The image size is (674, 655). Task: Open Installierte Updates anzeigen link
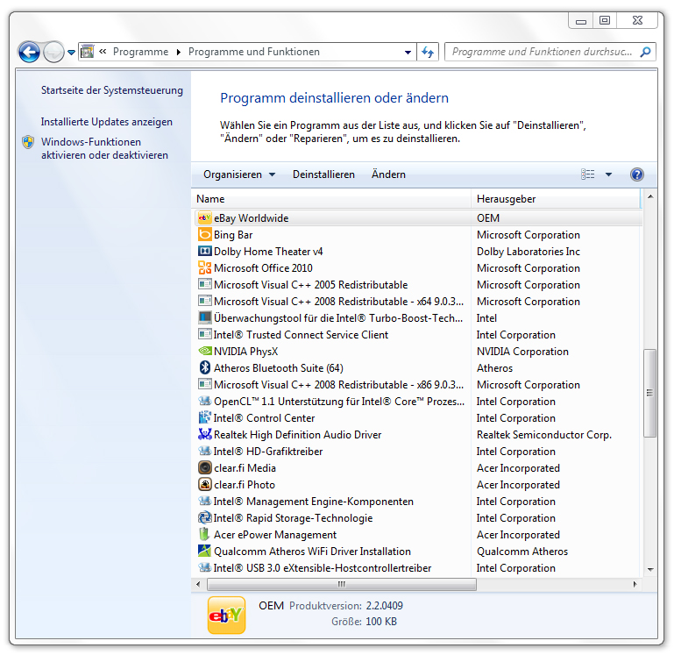pos(107,122)
